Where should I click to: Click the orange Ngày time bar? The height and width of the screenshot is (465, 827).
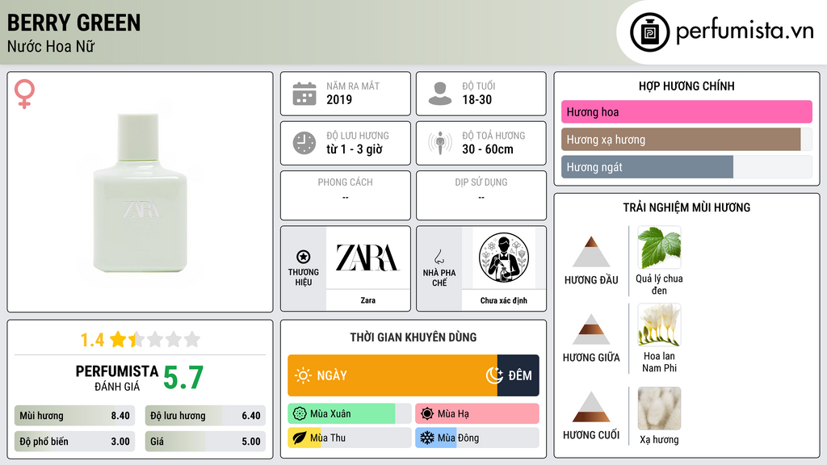pyautogui.click(x=393, y=375)
